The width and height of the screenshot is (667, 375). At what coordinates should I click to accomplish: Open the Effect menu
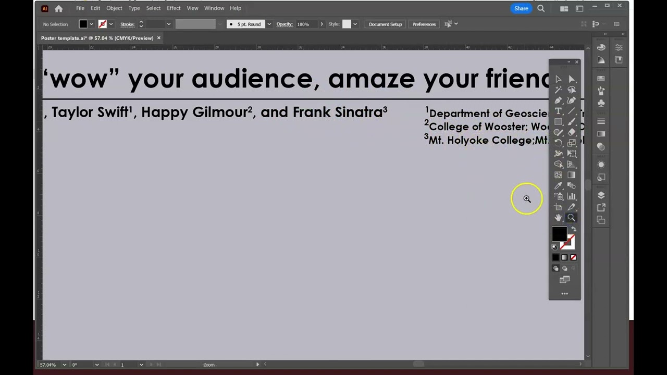tap(174, 8)
